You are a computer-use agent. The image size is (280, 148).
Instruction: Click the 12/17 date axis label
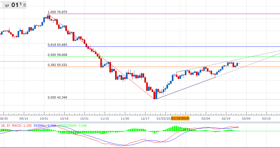pos(145,118)
